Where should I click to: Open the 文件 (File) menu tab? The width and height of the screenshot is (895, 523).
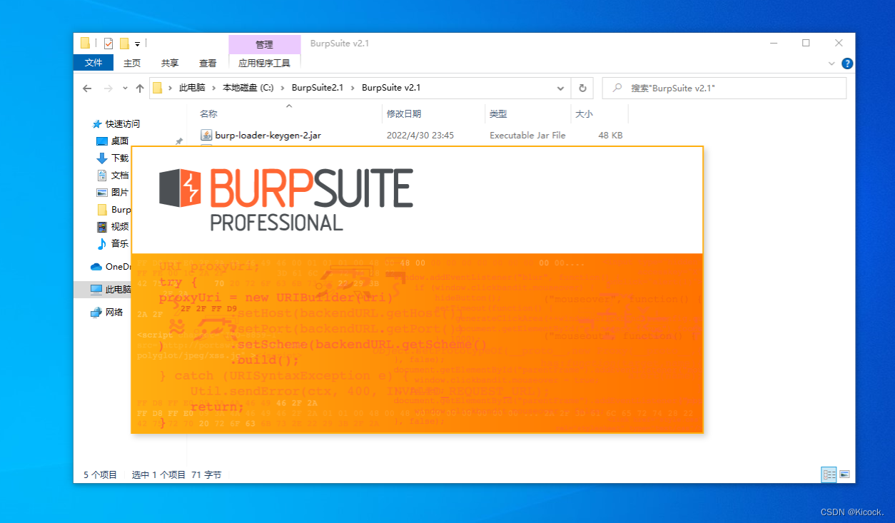pyautogui.click(x=93, y=63)
